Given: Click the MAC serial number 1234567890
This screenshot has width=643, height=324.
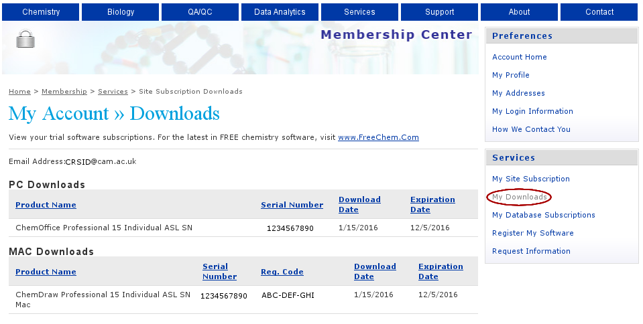Looking at the screenshot, I should pos(223,296).
